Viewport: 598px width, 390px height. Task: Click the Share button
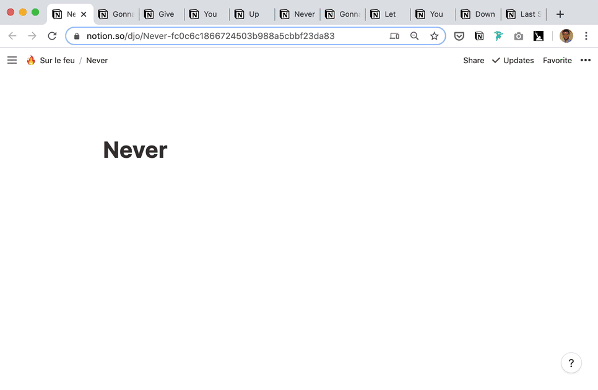click(474, 60)
